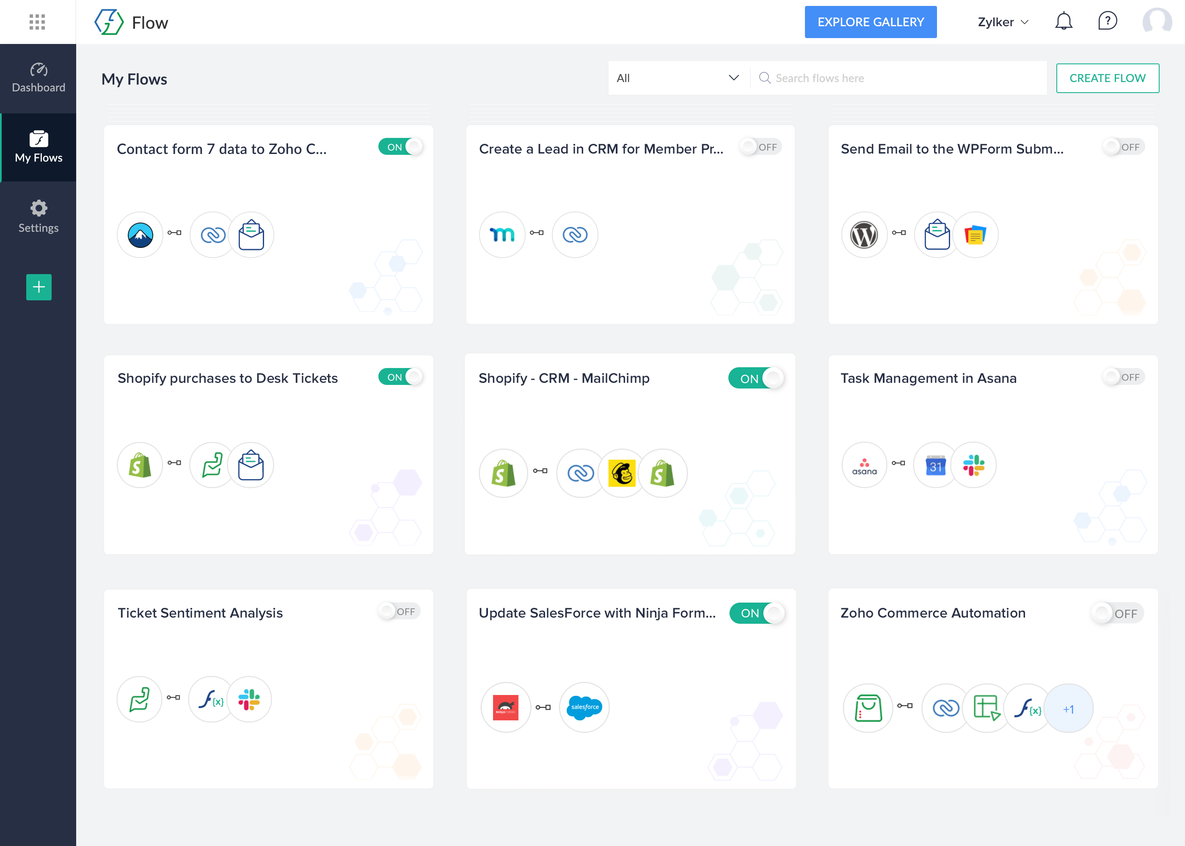Click the green plus icon in sidebar
This screenshot has width=1185, height=846.
[x=39, y=287]
